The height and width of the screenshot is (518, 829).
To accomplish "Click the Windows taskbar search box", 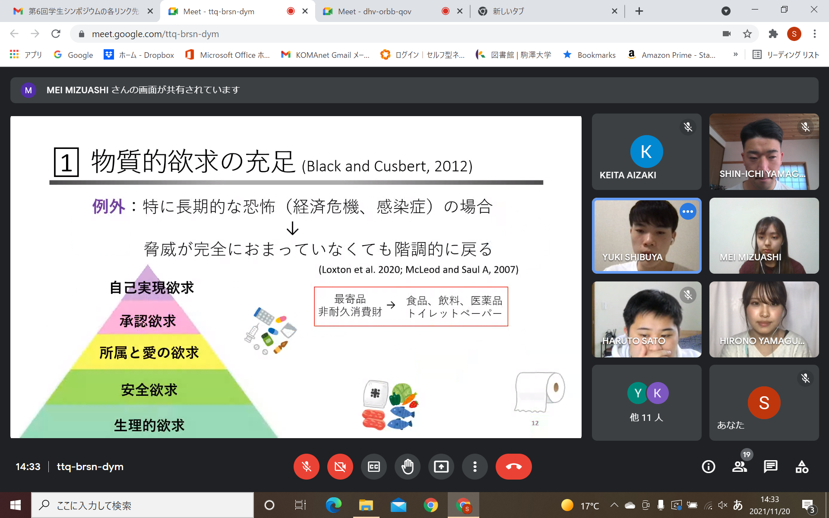I will pyautogui.click(x=142, y=505).
